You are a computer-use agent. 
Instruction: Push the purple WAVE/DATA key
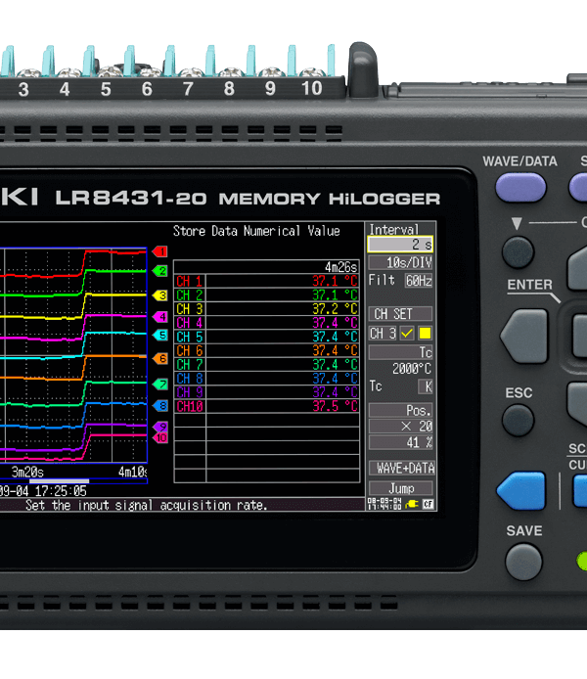(520, 188)
